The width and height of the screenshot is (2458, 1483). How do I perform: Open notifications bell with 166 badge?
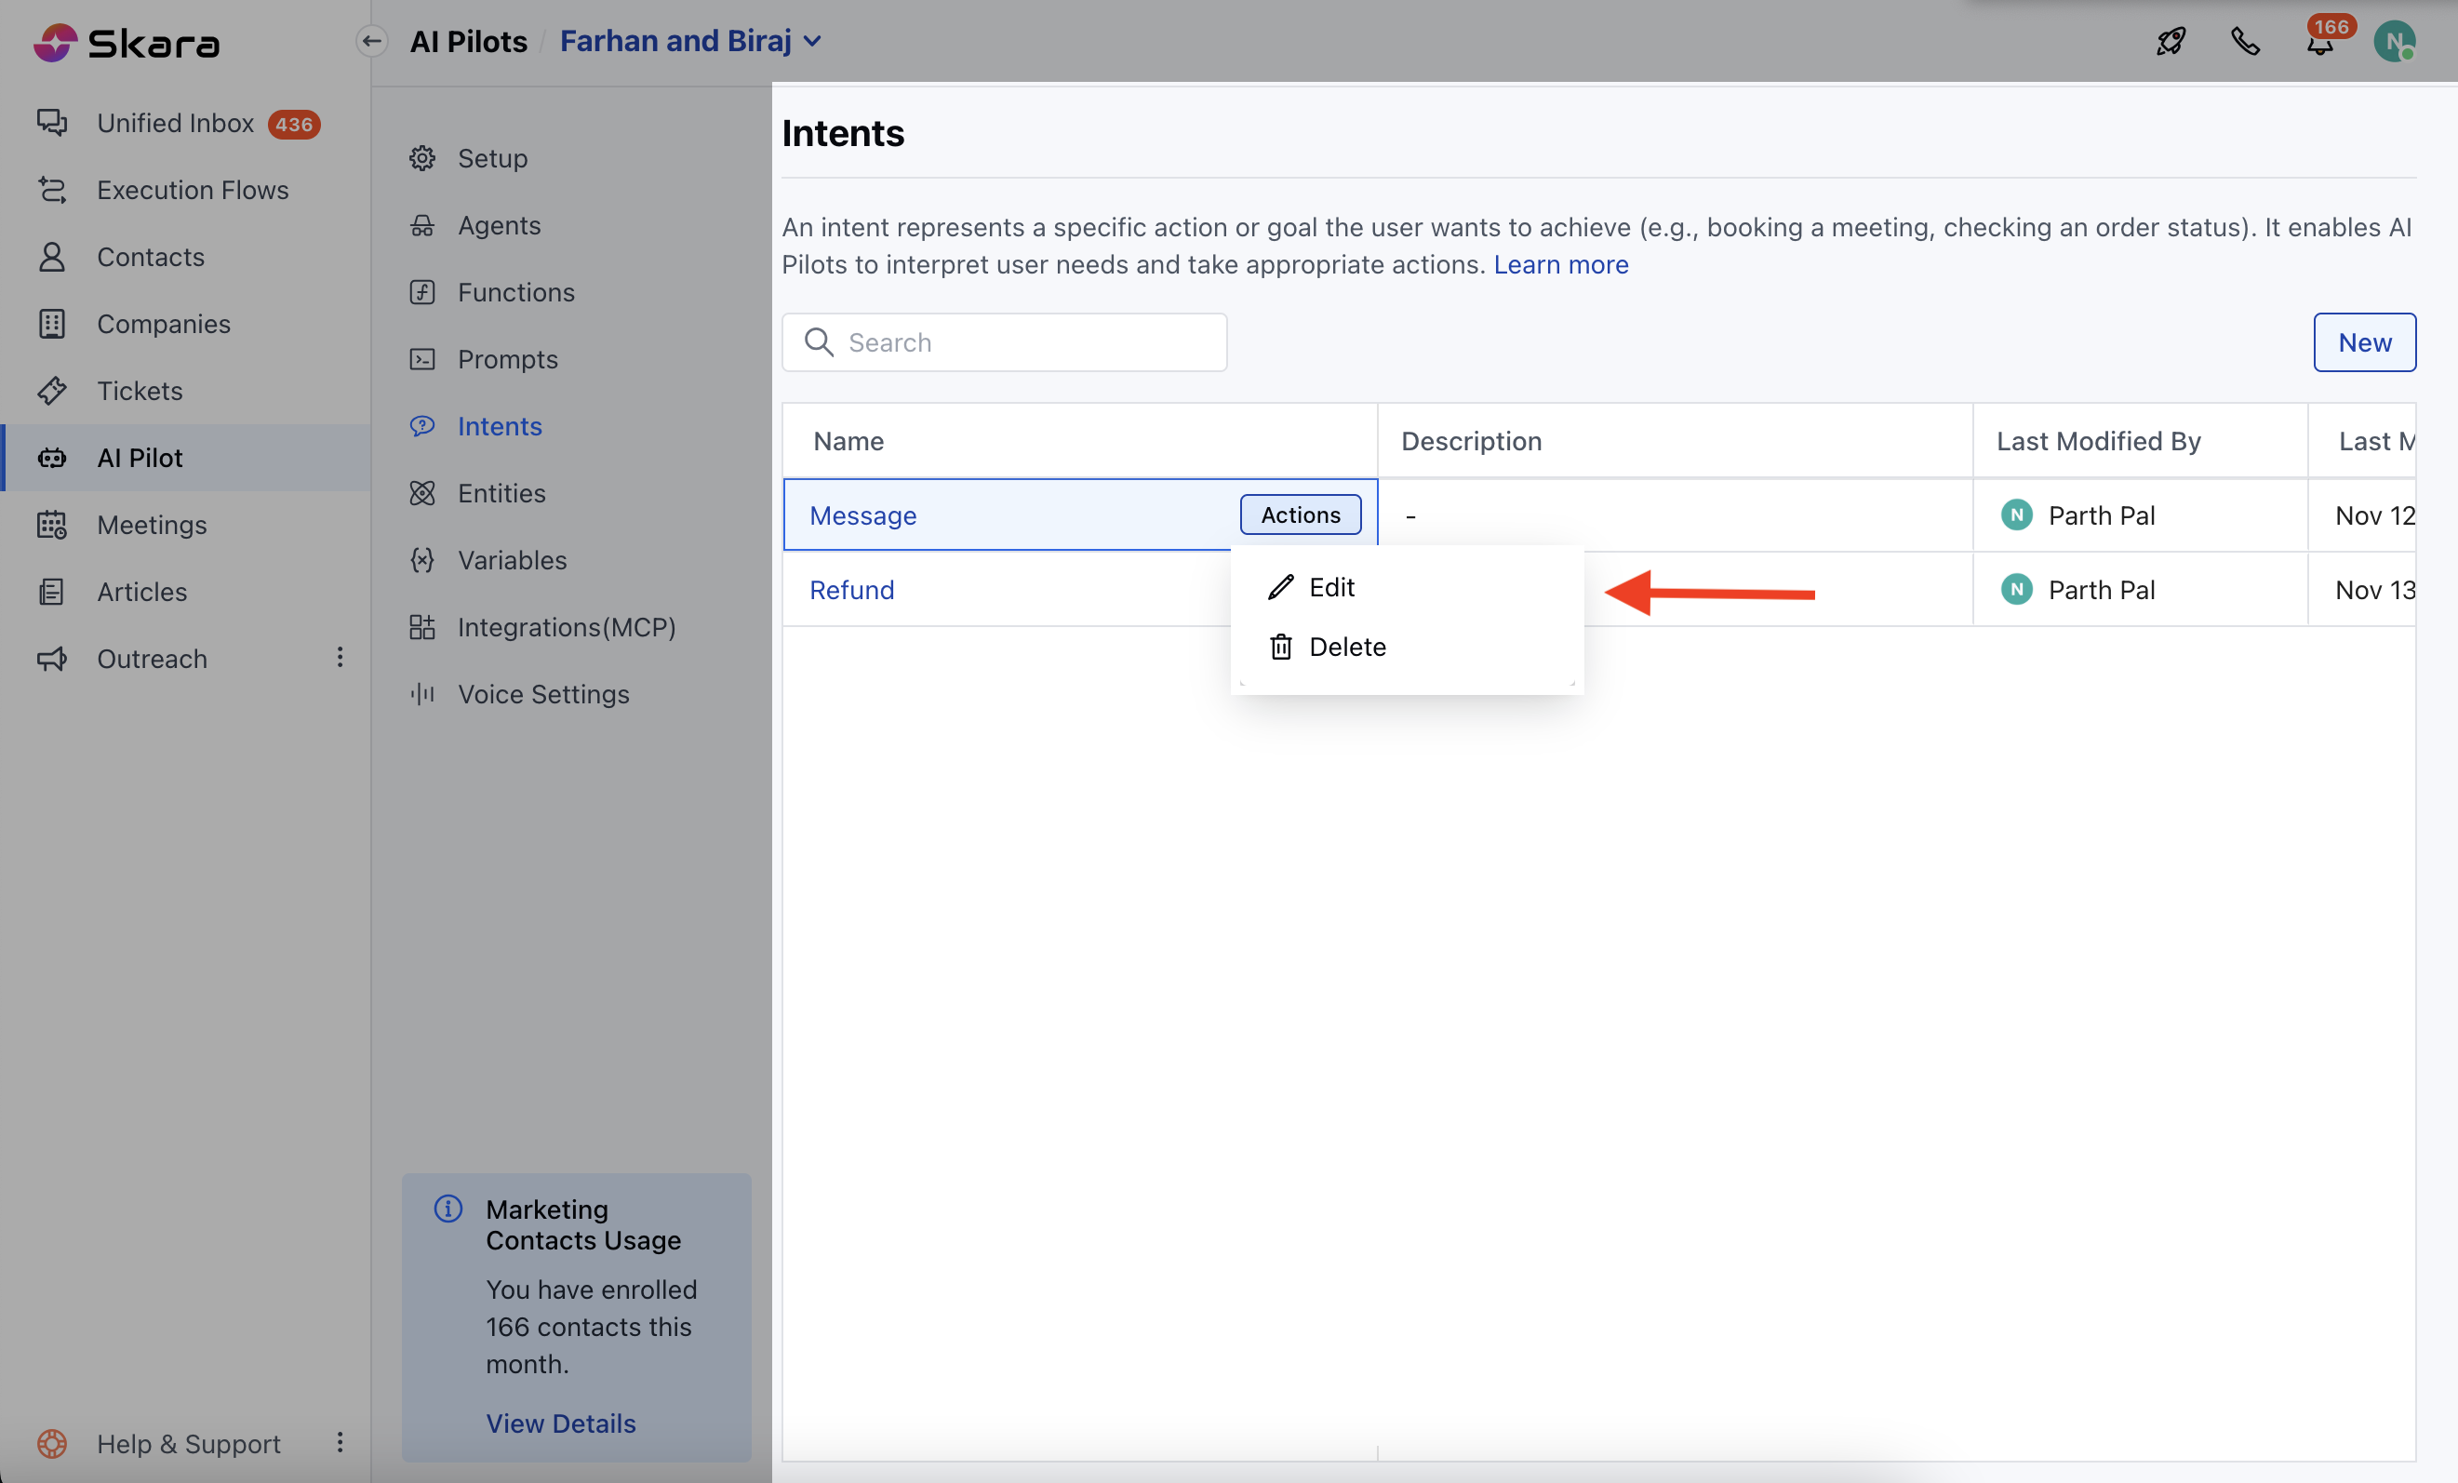coord(2319,44)
